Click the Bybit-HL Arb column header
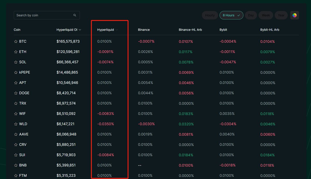311x179 pixels. point(270,30)
